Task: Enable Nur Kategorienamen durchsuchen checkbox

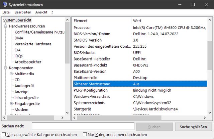Action: coord(85,135)
